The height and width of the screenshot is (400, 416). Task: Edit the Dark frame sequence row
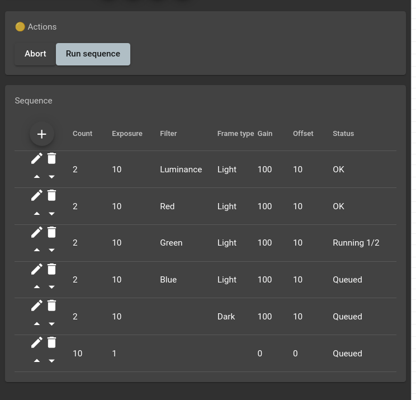pyautogui.click(x=37, y=305)
